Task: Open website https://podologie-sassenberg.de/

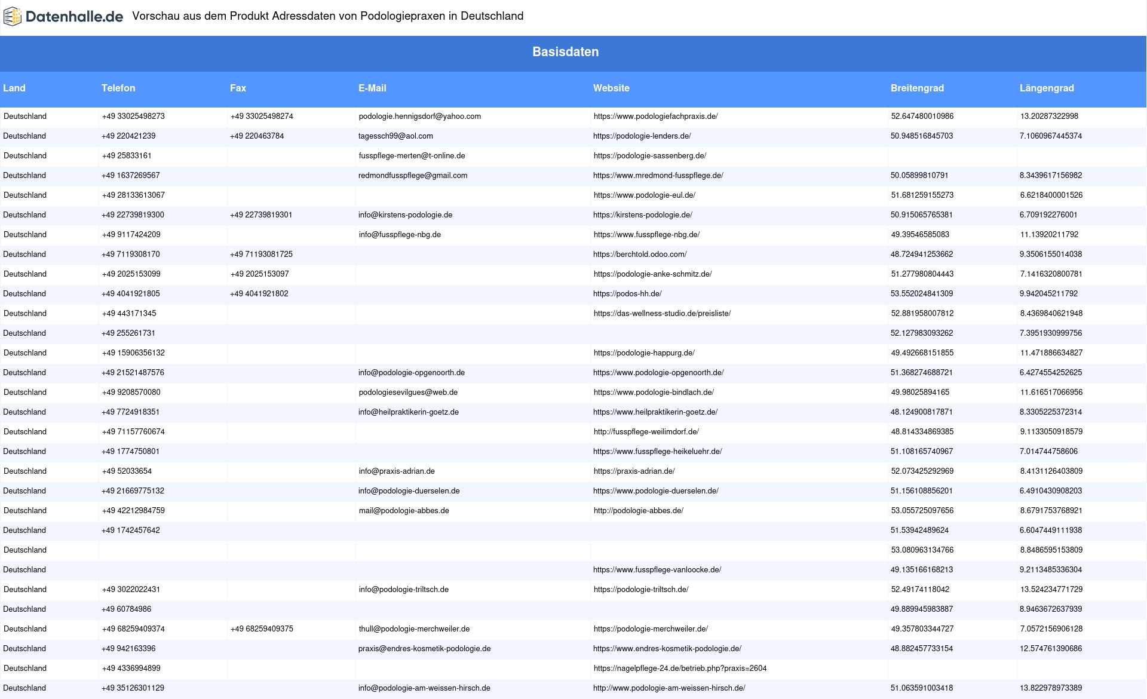Action: click(649, 156)
